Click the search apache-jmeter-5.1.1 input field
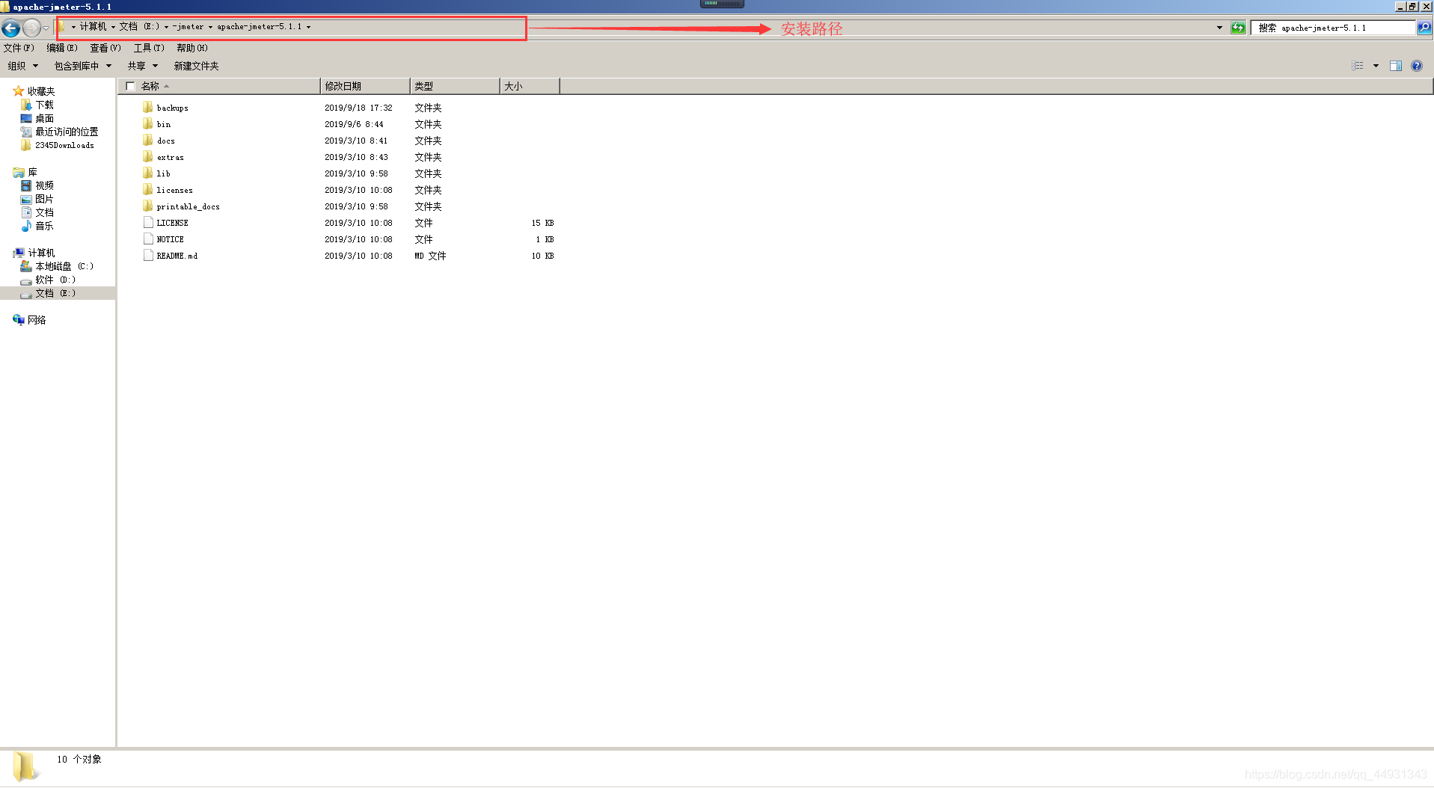This screenshot has height=788, width=1434. tap(1334, 28)
